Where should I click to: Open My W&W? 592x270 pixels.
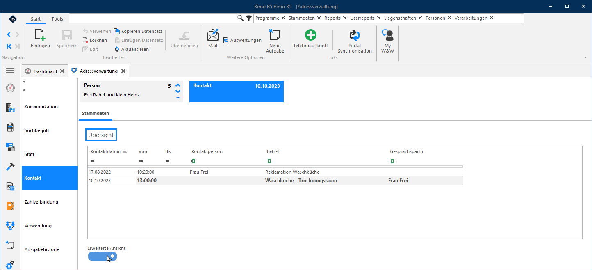tap(387, 41)
